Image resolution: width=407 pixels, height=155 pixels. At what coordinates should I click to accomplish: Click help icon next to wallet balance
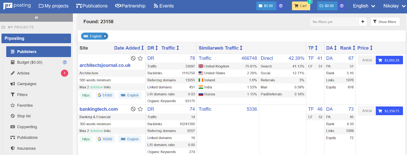281,6
